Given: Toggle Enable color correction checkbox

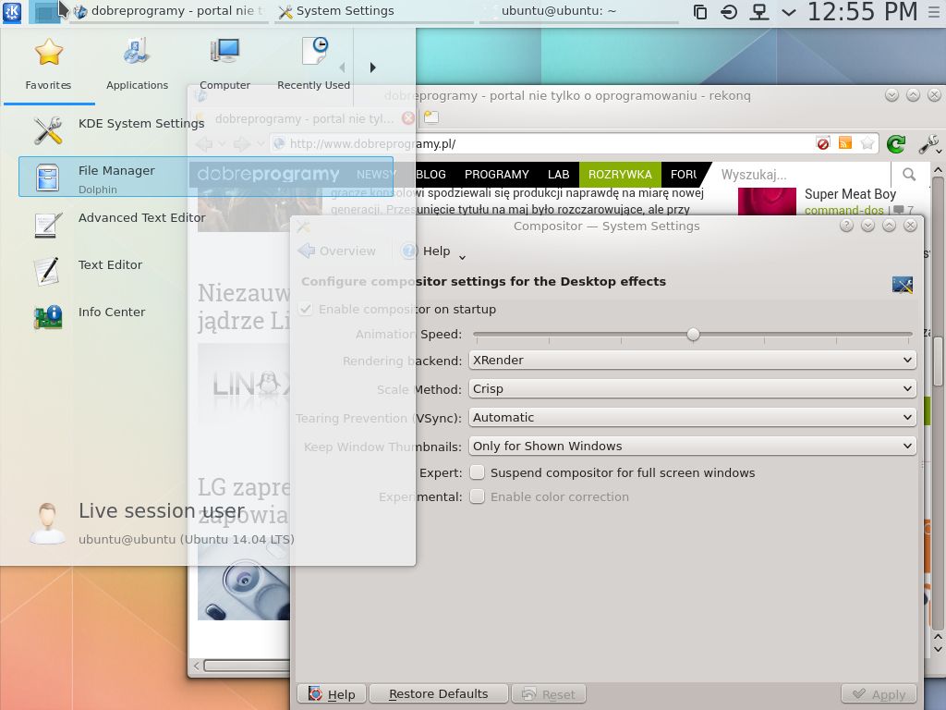Looking at the screenshot, I should tap(478, 496).
